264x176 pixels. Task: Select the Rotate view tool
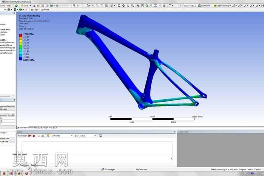119,6
